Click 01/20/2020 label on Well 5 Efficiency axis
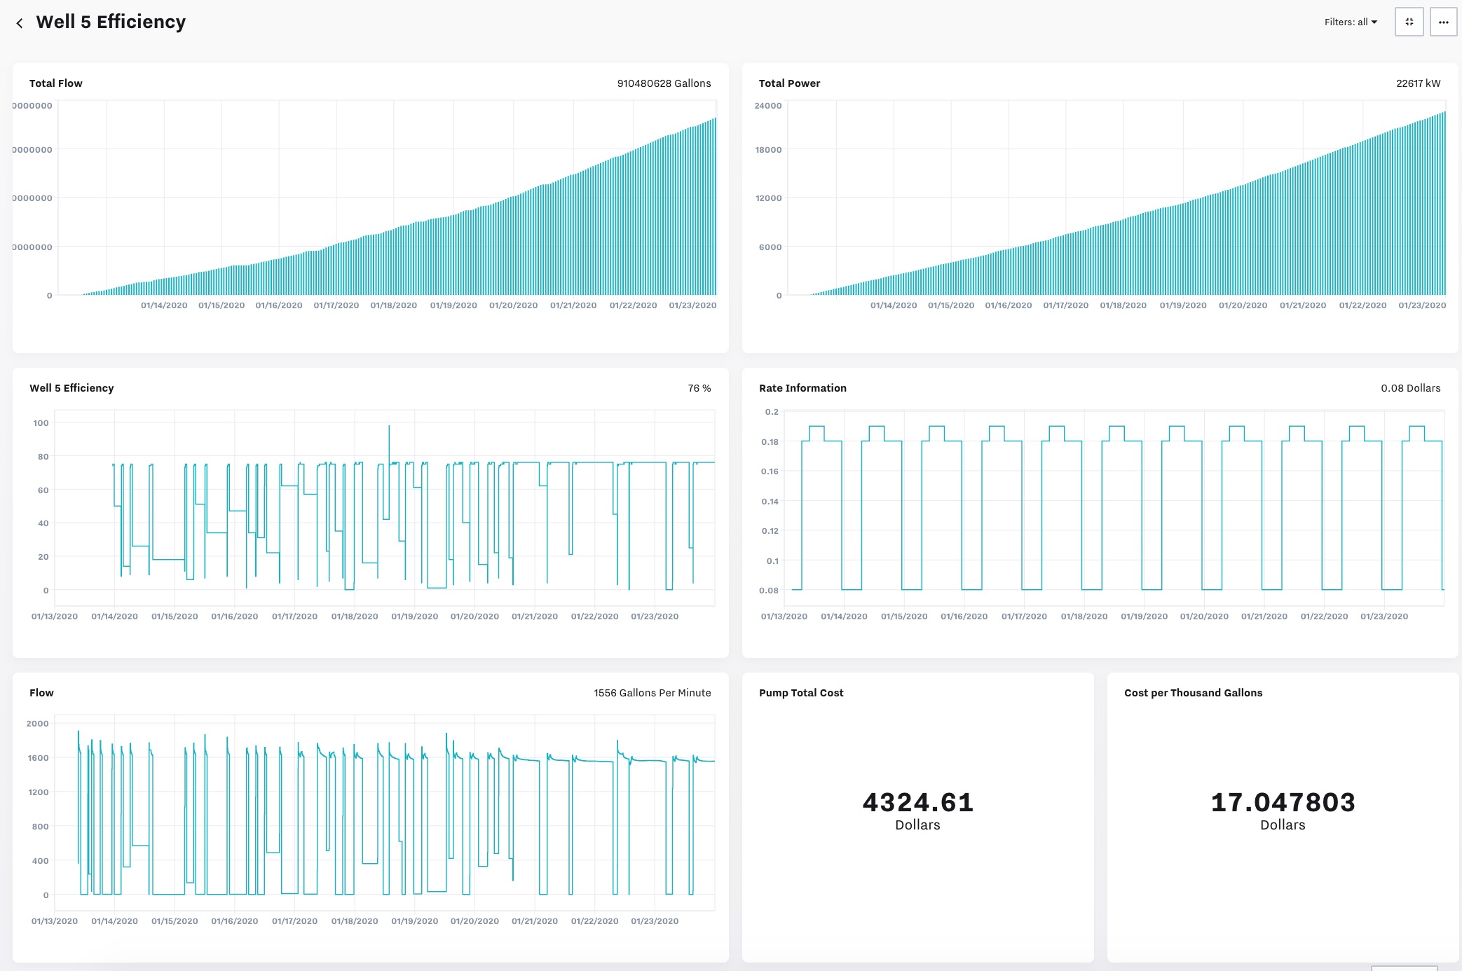 [474, 616]
